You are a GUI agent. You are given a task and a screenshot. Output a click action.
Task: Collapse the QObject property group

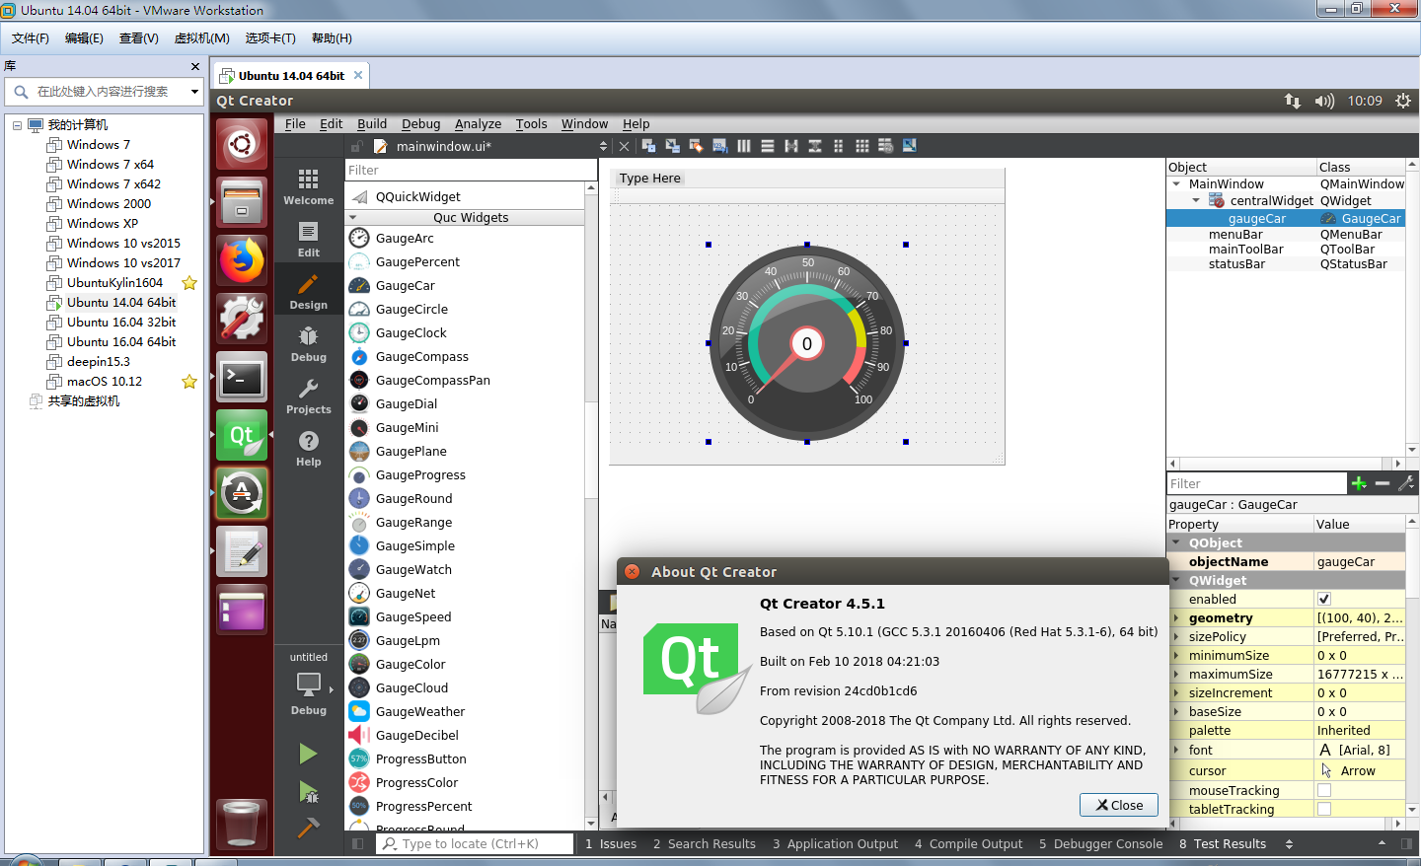coord(1176,542)
